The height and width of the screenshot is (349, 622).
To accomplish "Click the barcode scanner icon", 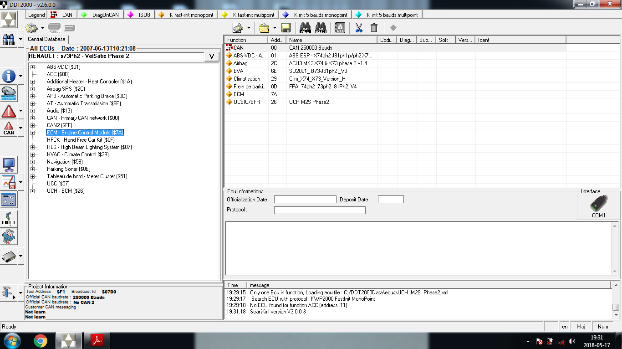I will point(9,219).
